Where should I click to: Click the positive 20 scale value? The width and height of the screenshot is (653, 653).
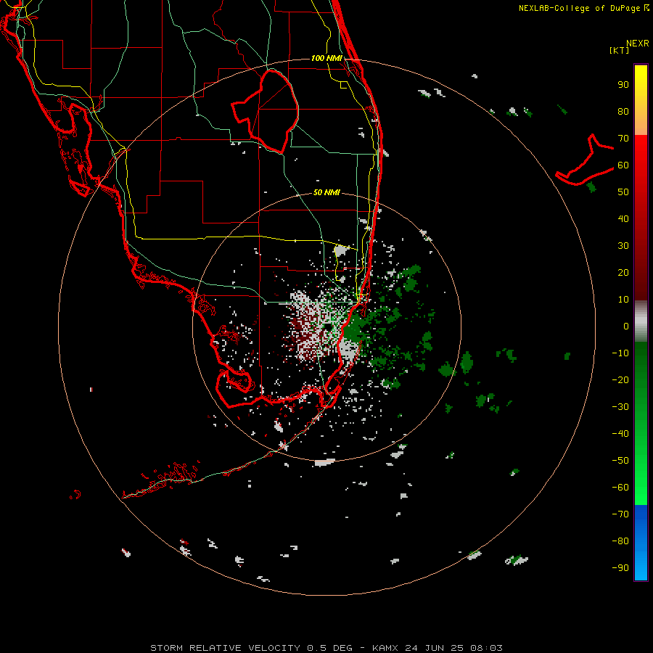(623, 272)
